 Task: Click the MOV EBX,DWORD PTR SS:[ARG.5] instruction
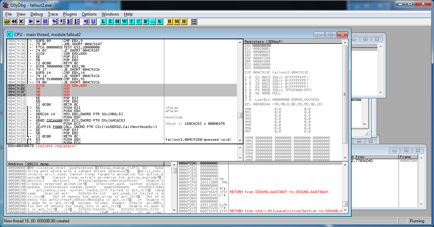(93, 114)
